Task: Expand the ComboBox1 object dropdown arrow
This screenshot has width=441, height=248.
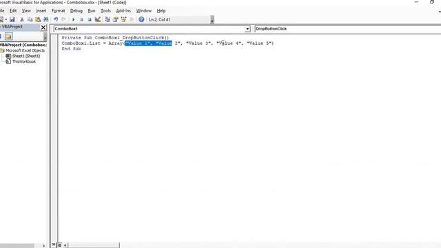Action: [x=247, y=29]
